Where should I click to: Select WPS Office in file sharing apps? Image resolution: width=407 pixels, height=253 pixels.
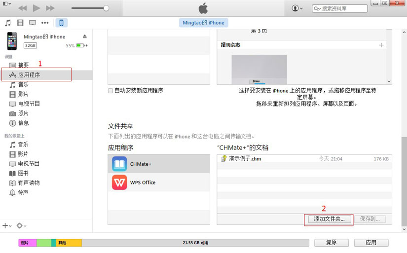(159, 182)
